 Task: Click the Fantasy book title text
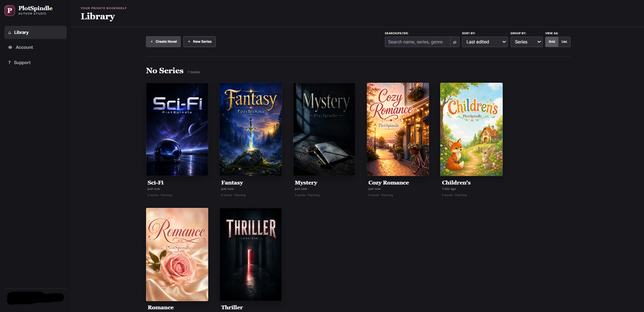click(232, 183)
